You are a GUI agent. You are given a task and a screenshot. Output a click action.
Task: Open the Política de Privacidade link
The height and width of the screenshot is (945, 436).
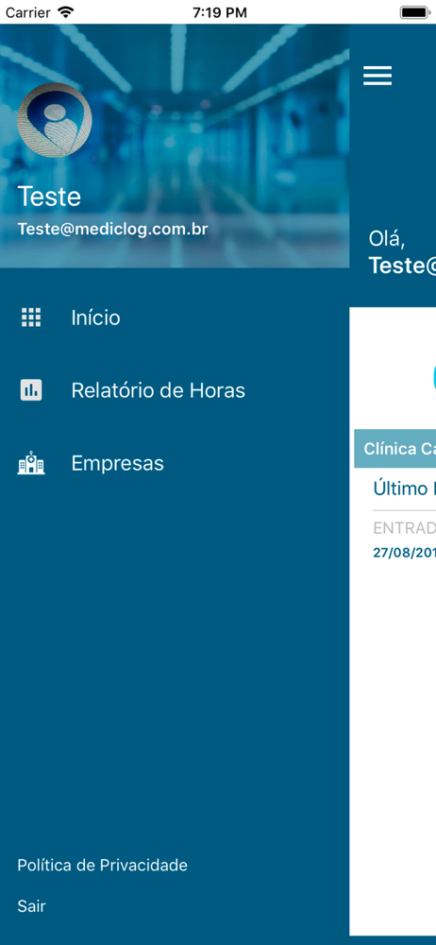102,865
